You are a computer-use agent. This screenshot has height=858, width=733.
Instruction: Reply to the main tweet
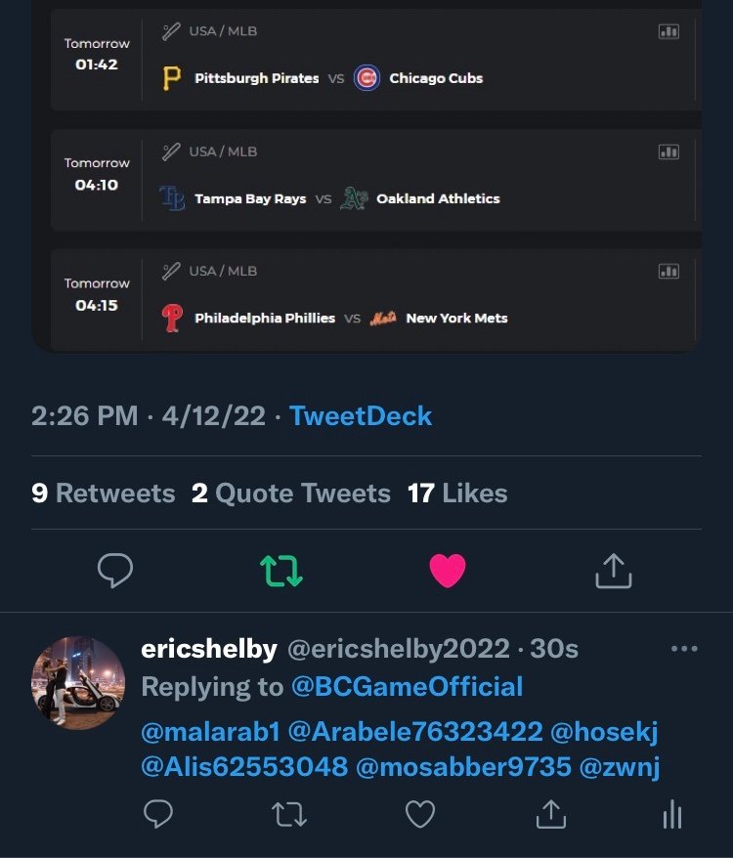[115, 571]
